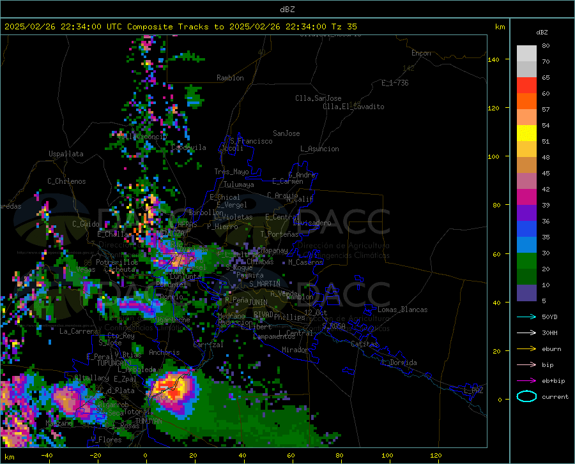Select the red 65–60 dBZ swatch
The width and height of the screenshot is (575, 464).
click(526, 86)
